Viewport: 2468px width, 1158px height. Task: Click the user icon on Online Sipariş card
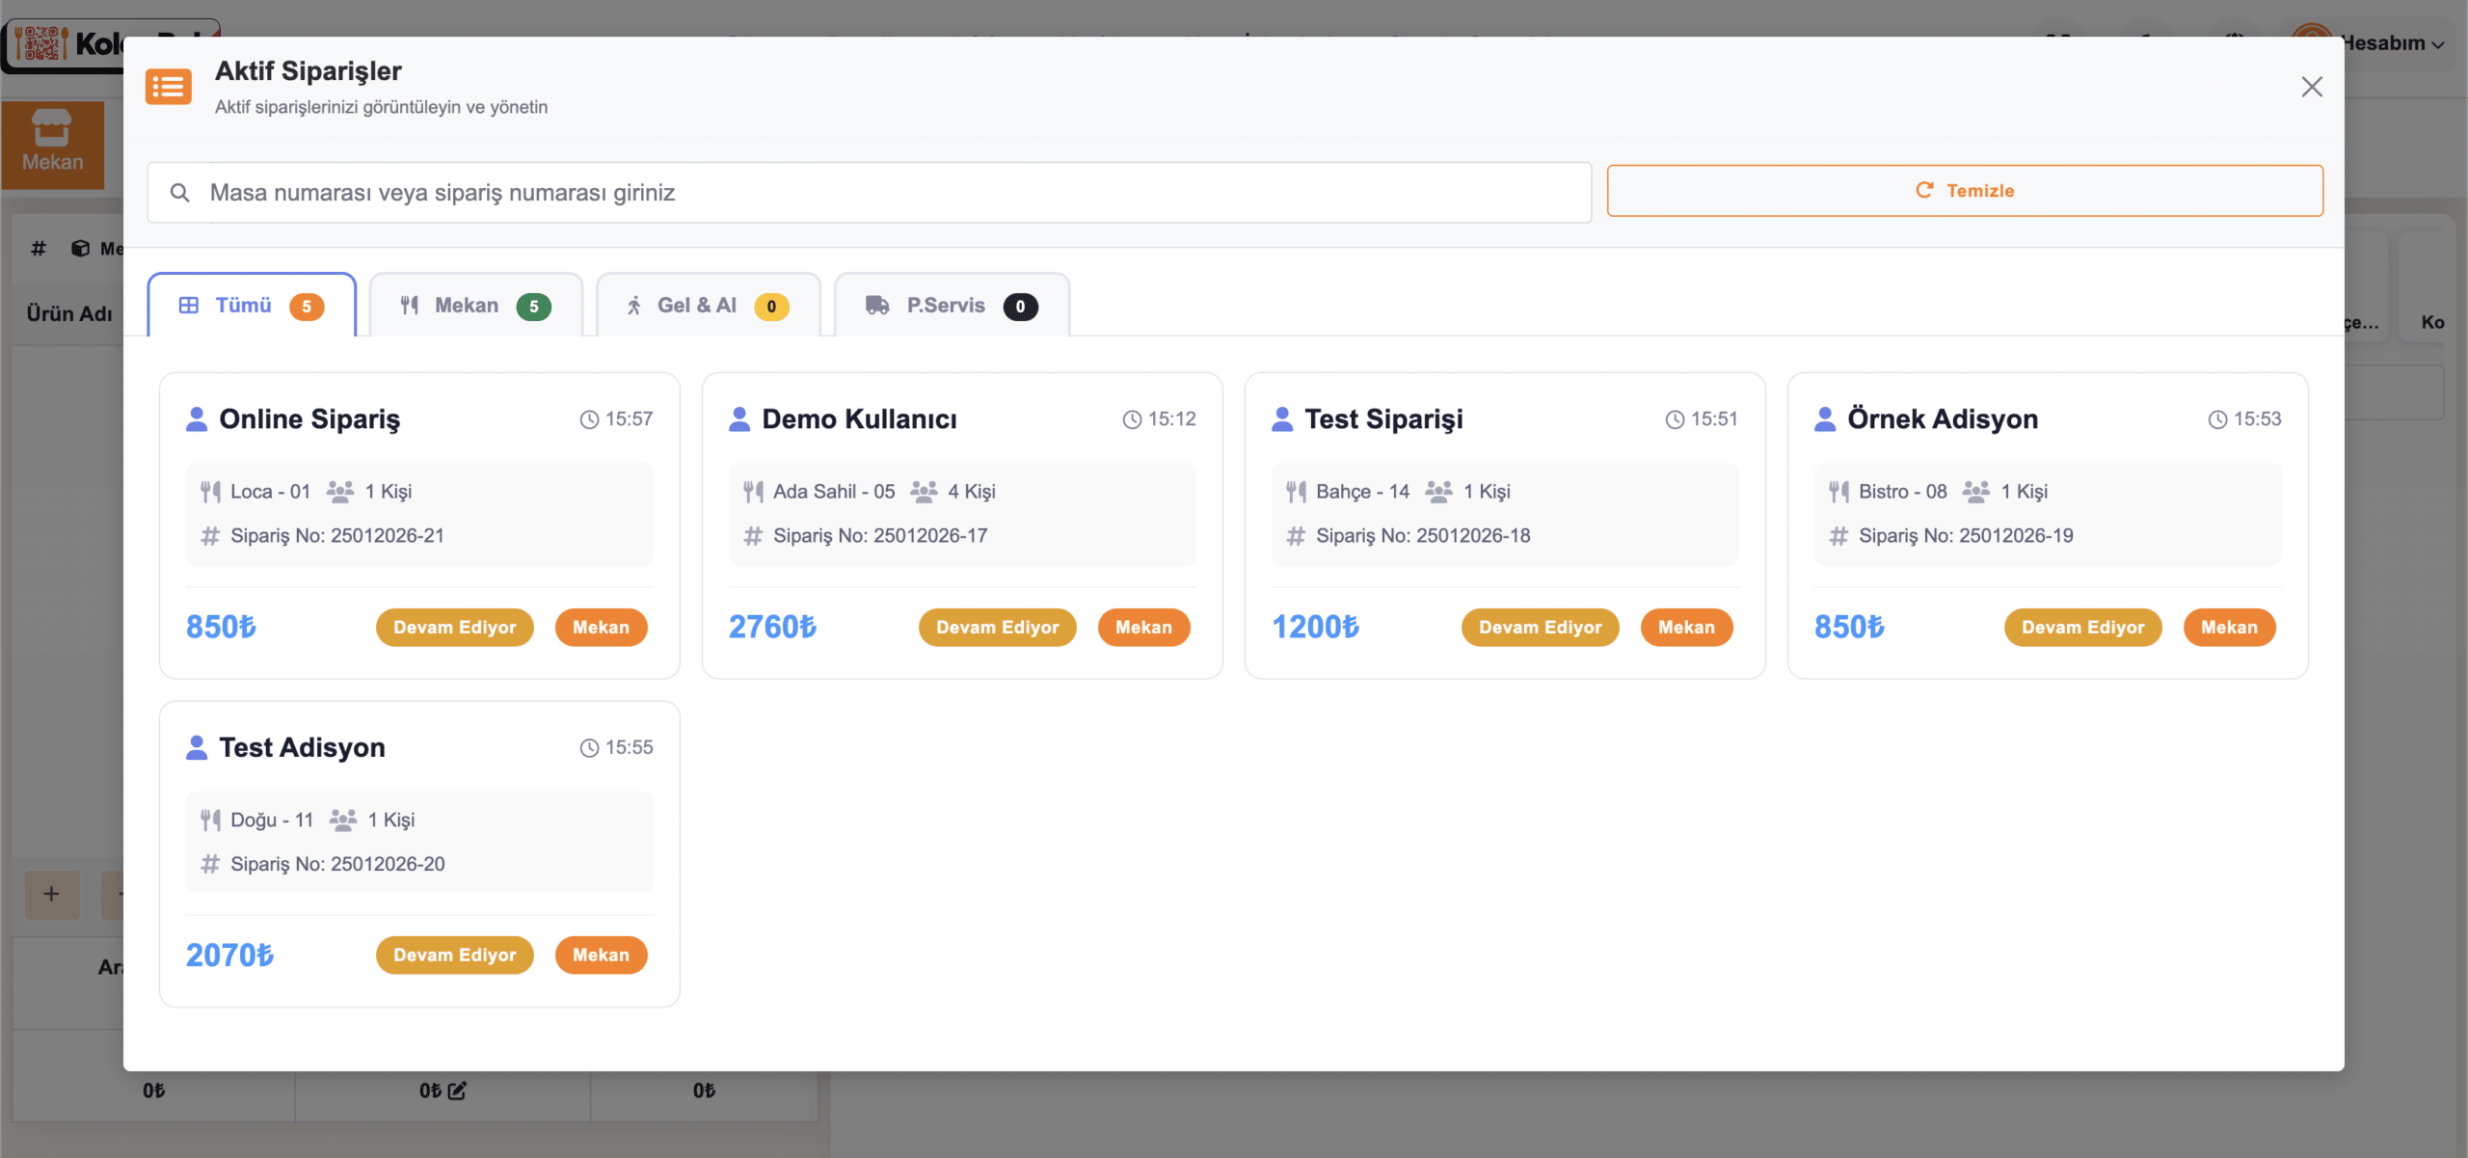pos(197,419)
